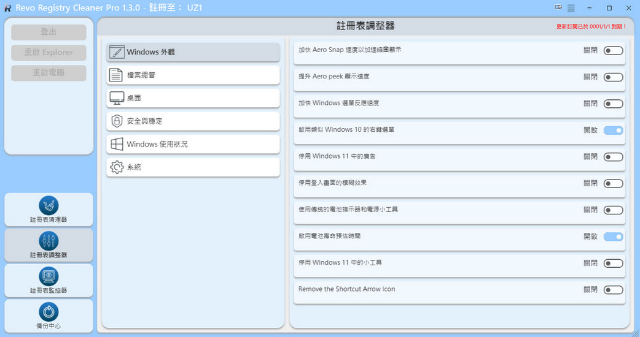Click the red subscription expired notice
Screen dimensions: 640x337
(x=591, y=27)
